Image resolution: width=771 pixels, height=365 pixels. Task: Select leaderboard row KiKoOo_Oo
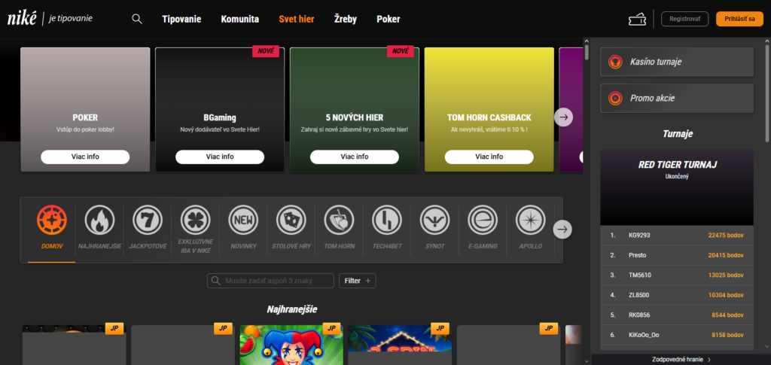[677, 335]
